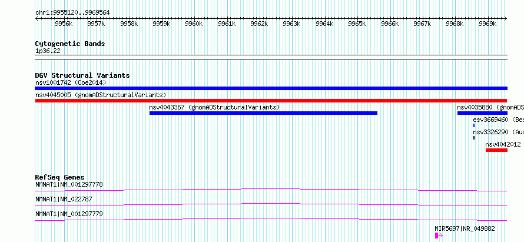
Task: Select the 9966k ruler position
Action: pos(390,24)
